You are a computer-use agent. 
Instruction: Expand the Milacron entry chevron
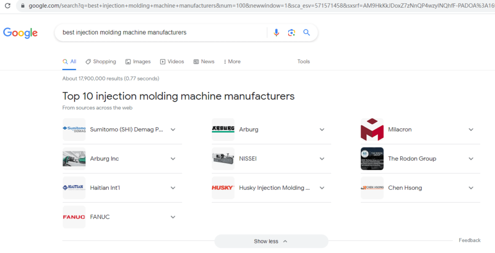[x=471, y=129]
